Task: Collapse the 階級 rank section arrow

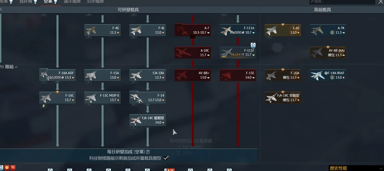Action: pos(16,67)
